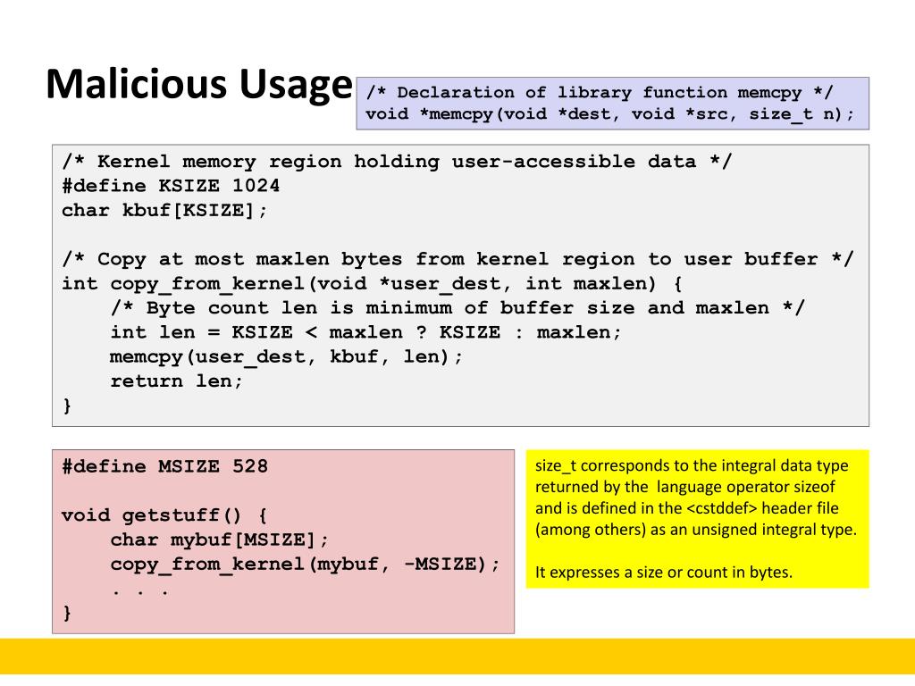The height and width of the screenshot is (686, 915).
Task: Click the 'char kbuf[KSIZE];' declaration
Action: [x=164, y=210]
